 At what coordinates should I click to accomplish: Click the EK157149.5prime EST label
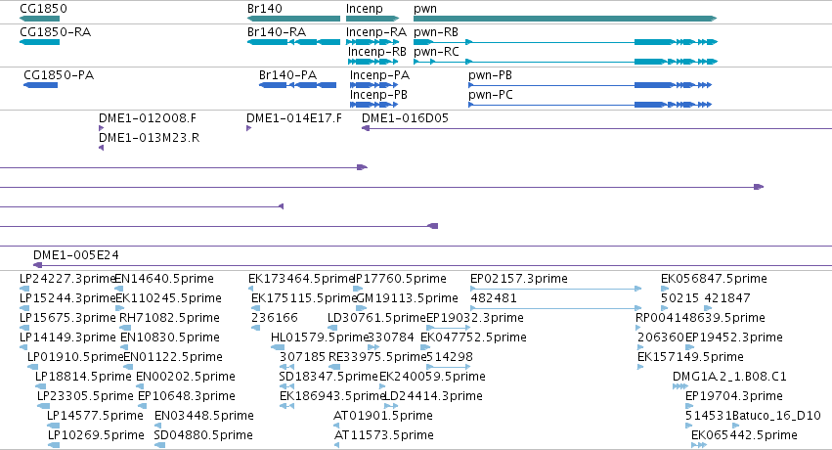coord(690,357)
